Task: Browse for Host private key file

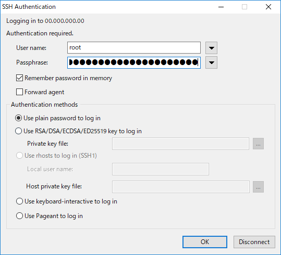Action: pos(258,187)
